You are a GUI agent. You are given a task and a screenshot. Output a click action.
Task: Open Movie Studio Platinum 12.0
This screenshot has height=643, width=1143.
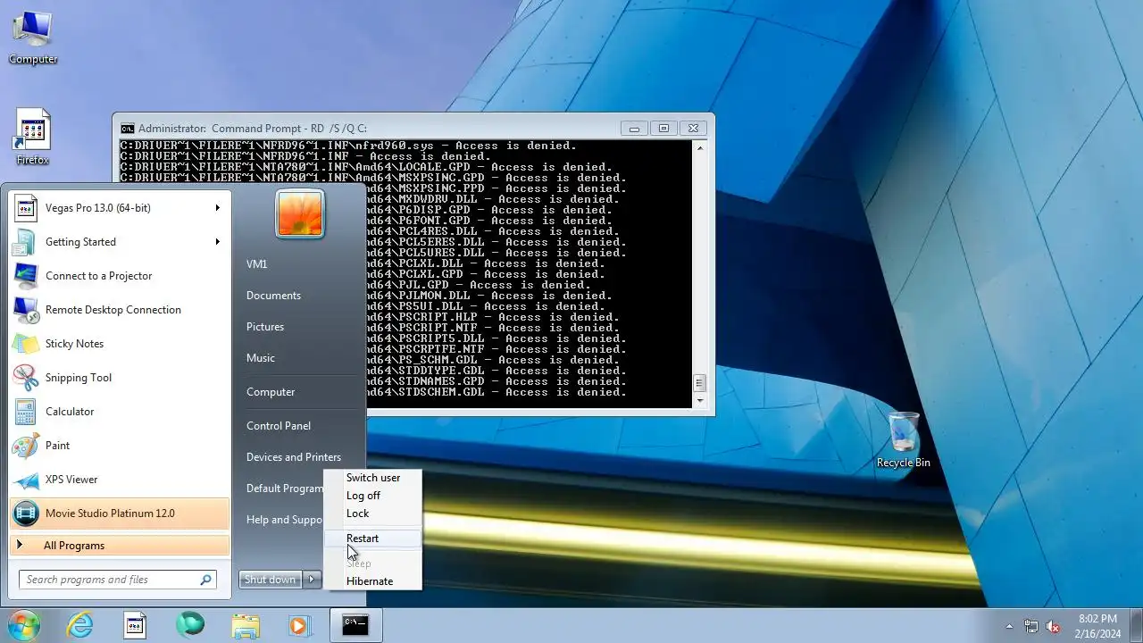[x=120, y=514]
